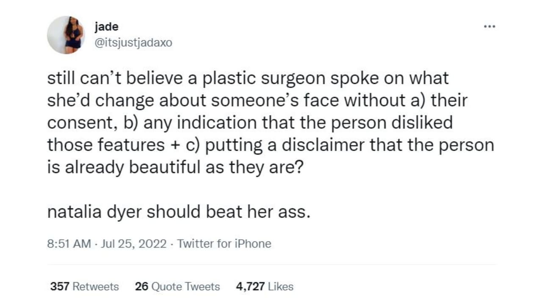Click the phrase "is already beautiful as they are?"
This screenshot has width=542, height=305.
(x=175, y=167)
